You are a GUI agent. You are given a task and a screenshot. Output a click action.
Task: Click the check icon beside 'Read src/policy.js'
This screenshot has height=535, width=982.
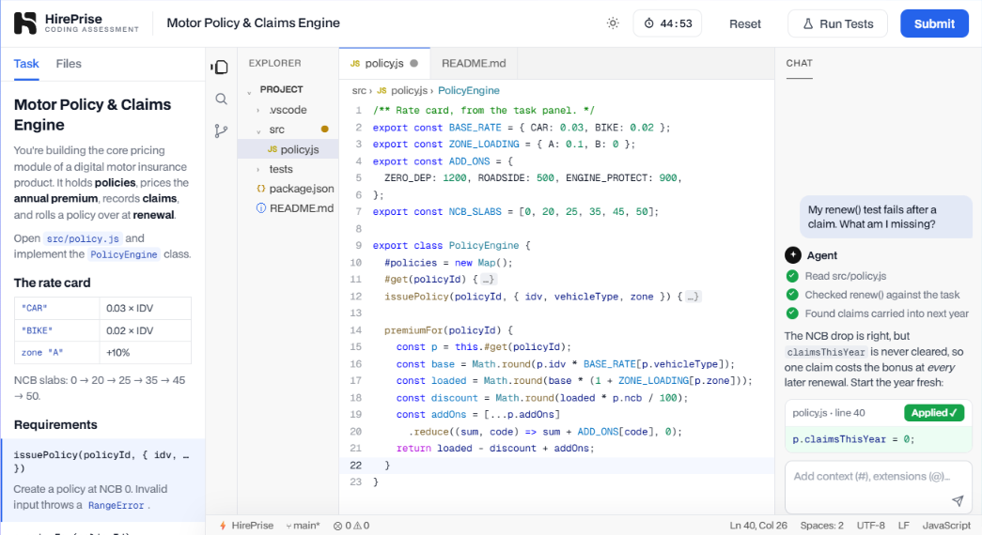coord(792,276)
